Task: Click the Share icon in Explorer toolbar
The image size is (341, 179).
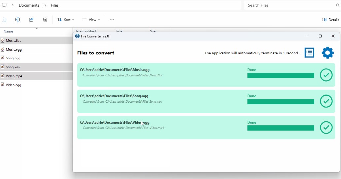Action: [31, 20]
